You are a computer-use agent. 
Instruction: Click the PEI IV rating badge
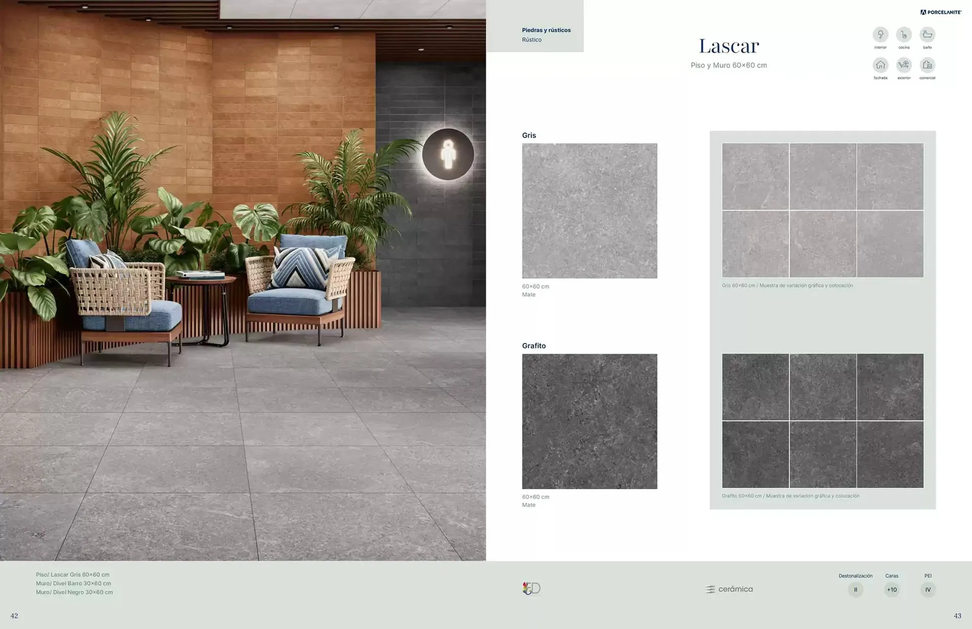(927, 589)
